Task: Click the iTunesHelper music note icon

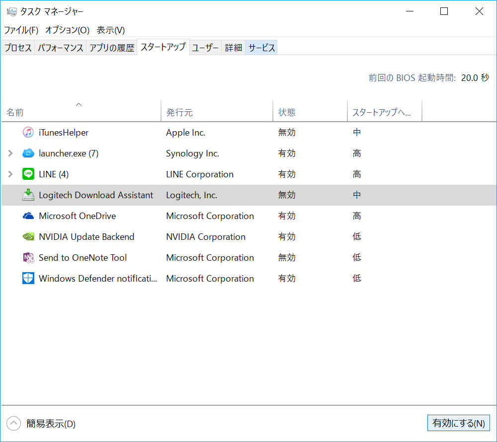Action: pyautogui.click(x=28, y=132)
